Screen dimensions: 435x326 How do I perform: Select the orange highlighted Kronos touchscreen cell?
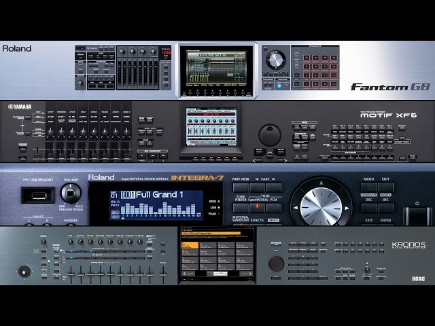[x=190, y=245]
